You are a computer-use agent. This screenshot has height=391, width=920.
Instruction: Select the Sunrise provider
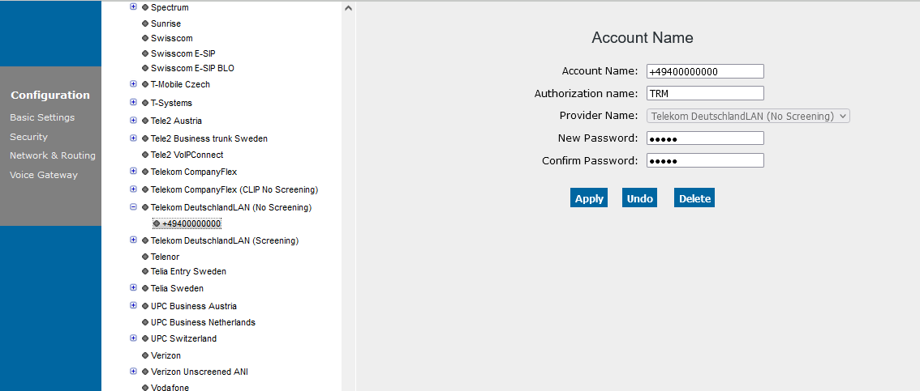pyautogui.click(x=166, y=23)
